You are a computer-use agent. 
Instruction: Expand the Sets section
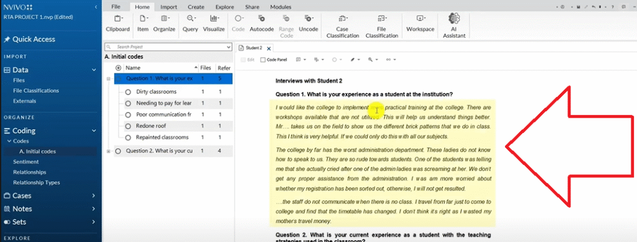coord(94,222)
